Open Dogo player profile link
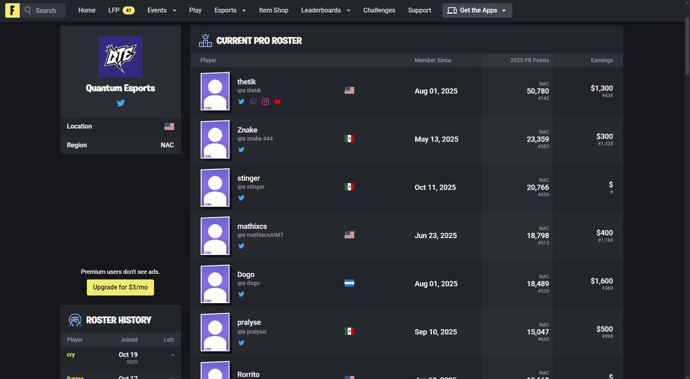This screenshot has width=690, height=379. click(246, 274)
